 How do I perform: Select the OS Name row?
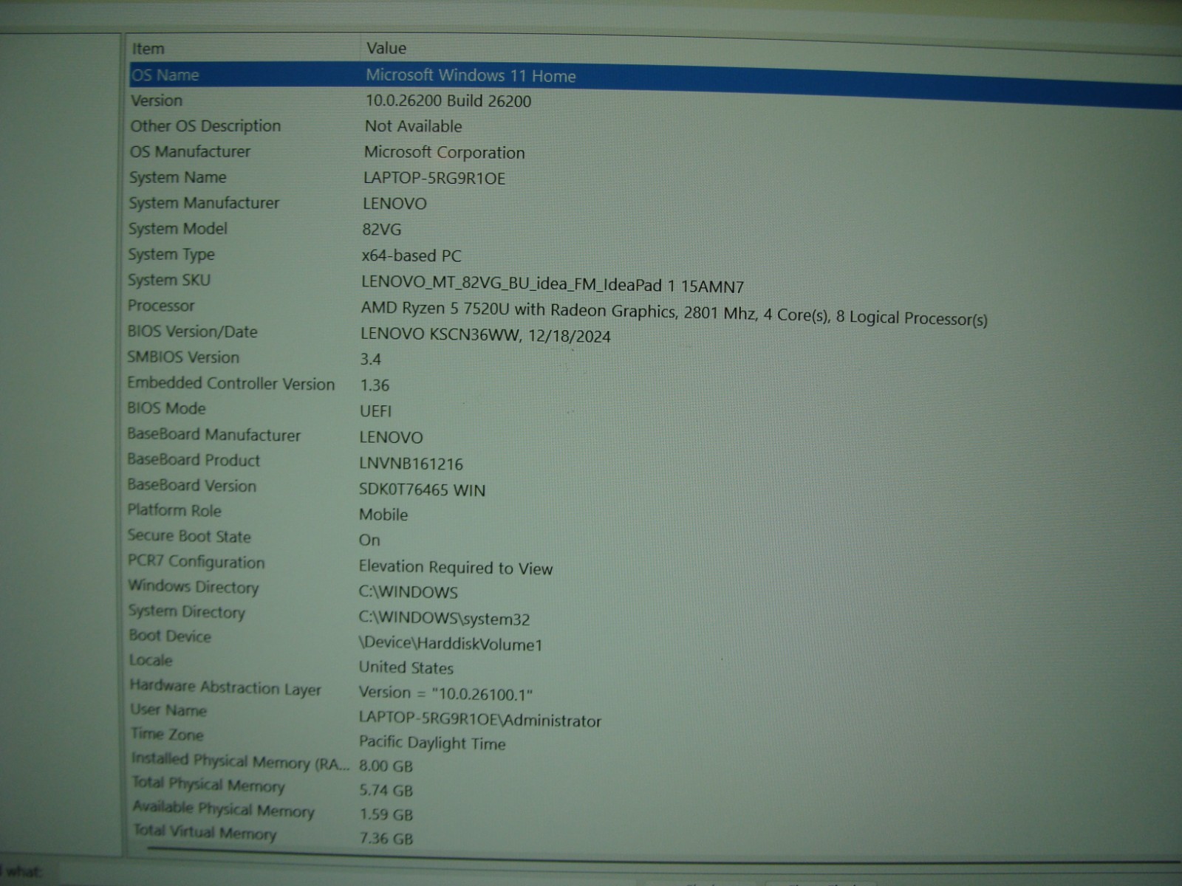tap(655, 81)
